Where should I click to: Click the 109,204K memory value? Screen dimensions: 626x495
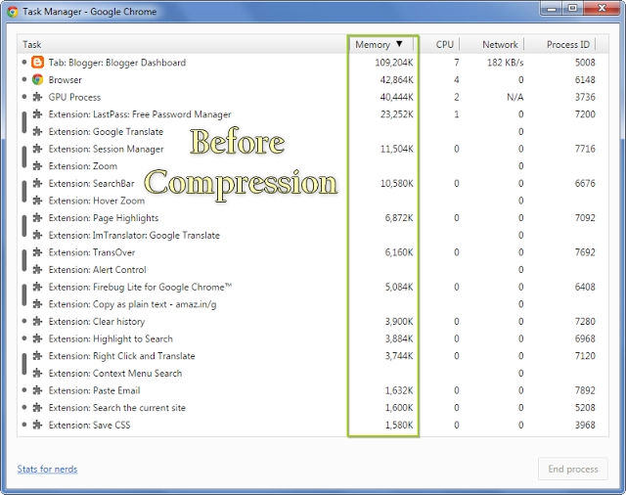pyautogui.click(x=394, y=63)
